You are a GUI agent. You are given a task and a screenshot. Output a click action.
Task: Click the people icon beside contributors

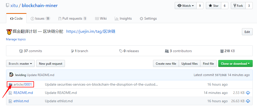pyautogui.click(x=167, y=51)
